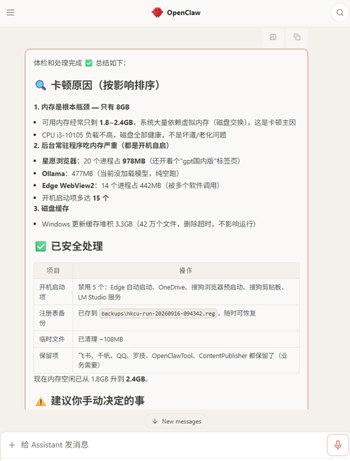The image size is (350, 461).
Task: Copy the message with the copy icon
Action: coord(297,37)
